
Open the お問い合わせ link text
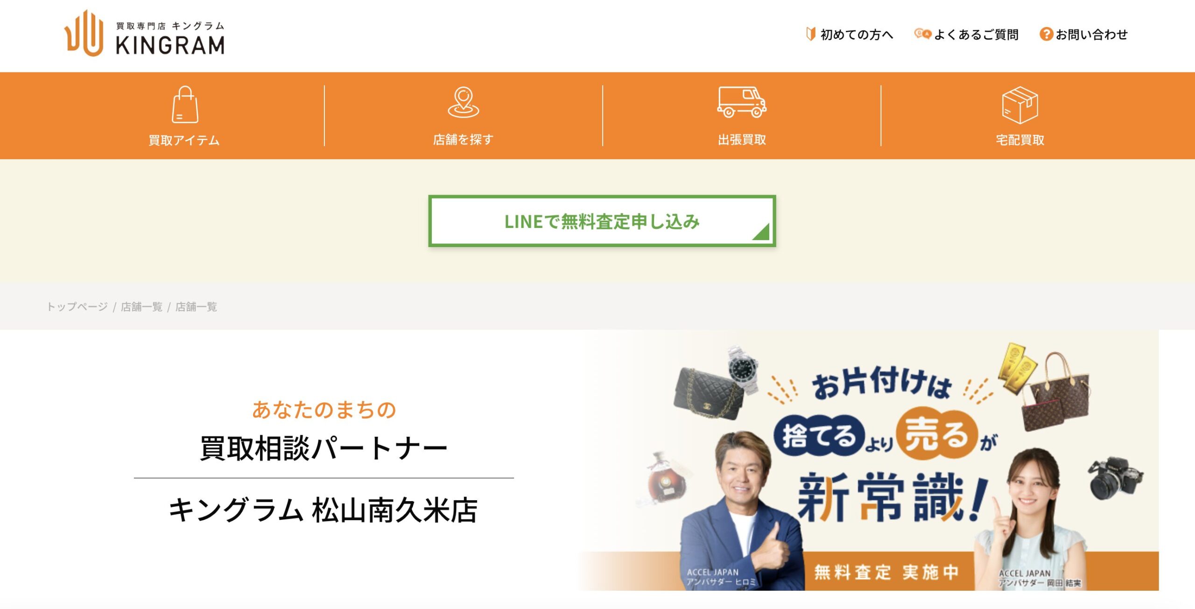click(1092, 34)
